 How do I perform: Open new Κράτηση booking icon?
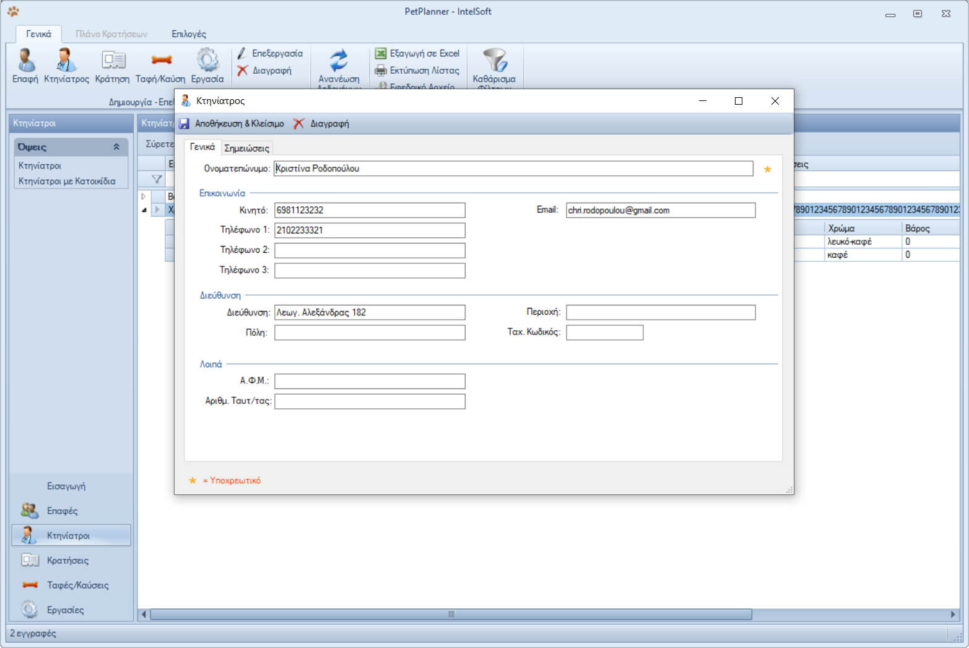pos(113,61)
